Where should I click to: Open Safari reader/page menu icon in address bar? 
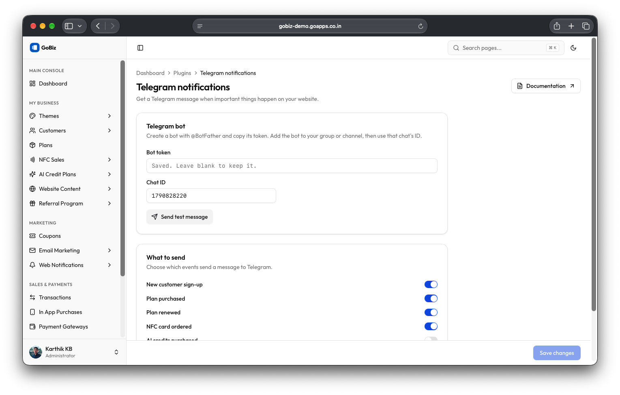pyautogui.click(x=200, y=26)
